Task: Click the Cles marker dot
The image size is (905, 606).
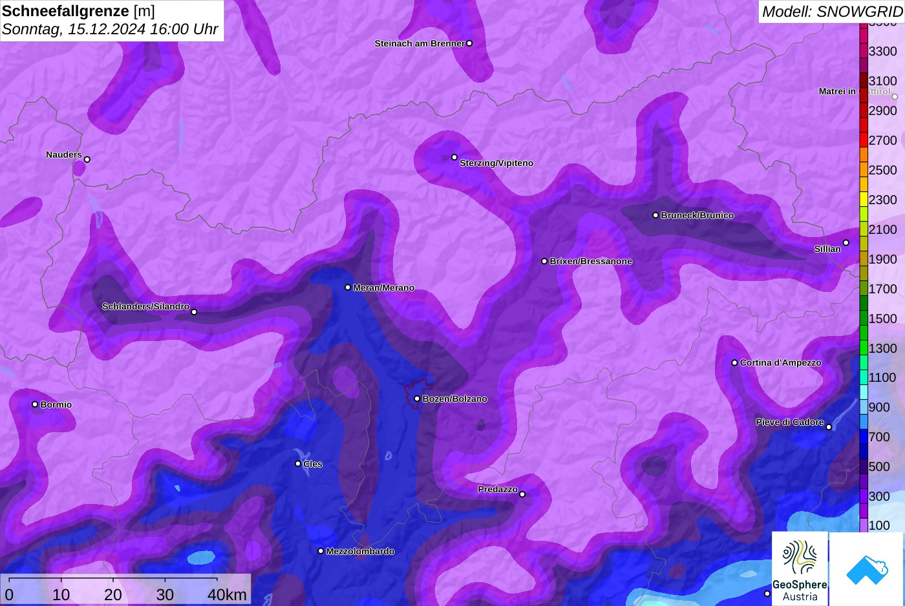Action: point(298,463)
